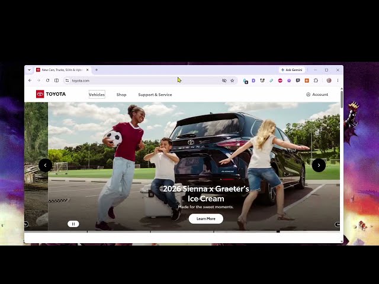Open the side panel split-view icon
Viewport: 379px width, 284px height.
[57, 80]
